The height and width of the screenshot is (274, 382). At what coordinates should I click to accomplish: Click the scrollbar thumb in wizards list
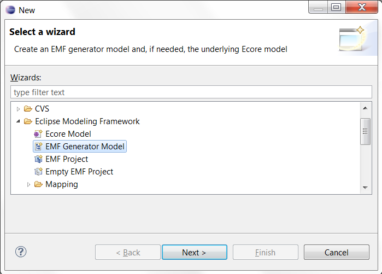tap(365, 131)
